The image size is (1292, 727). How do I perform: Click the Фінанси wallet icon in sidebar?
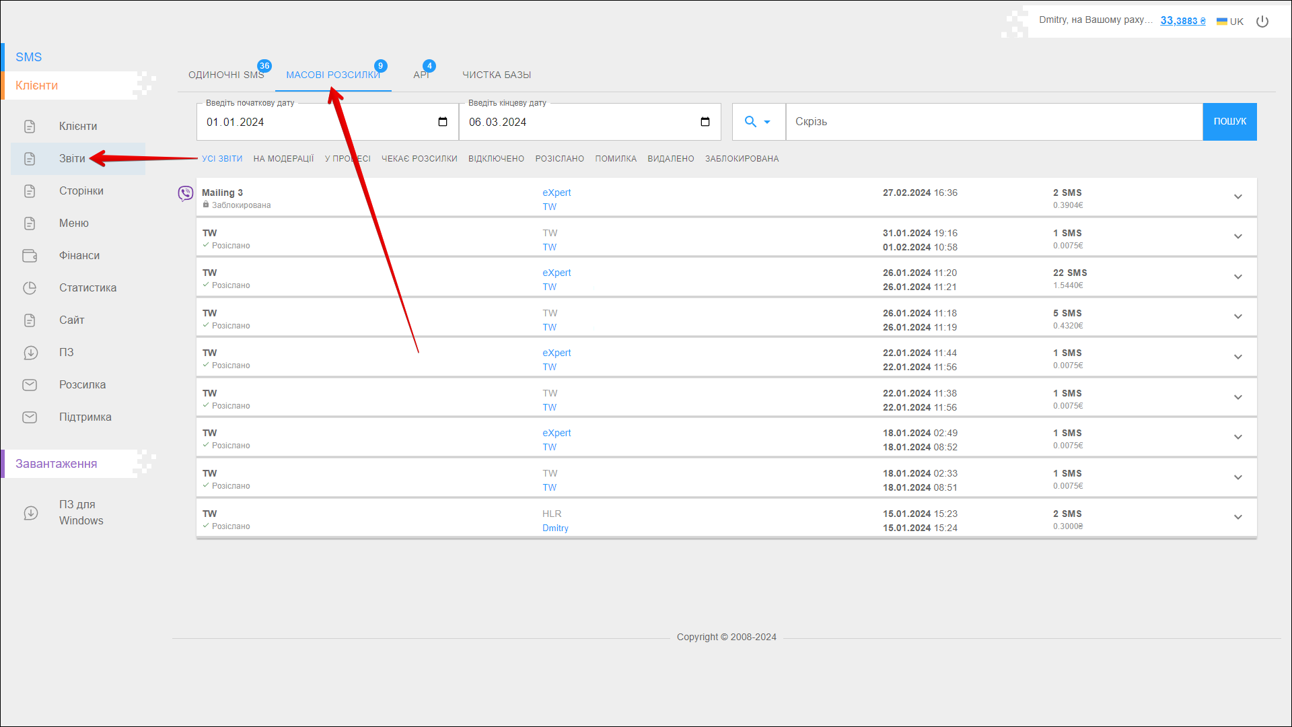point(30,256)
